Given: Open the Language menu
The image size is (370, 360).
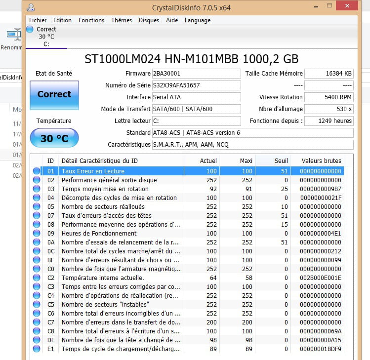Looking at the screenshot, I should pos(198,20).
